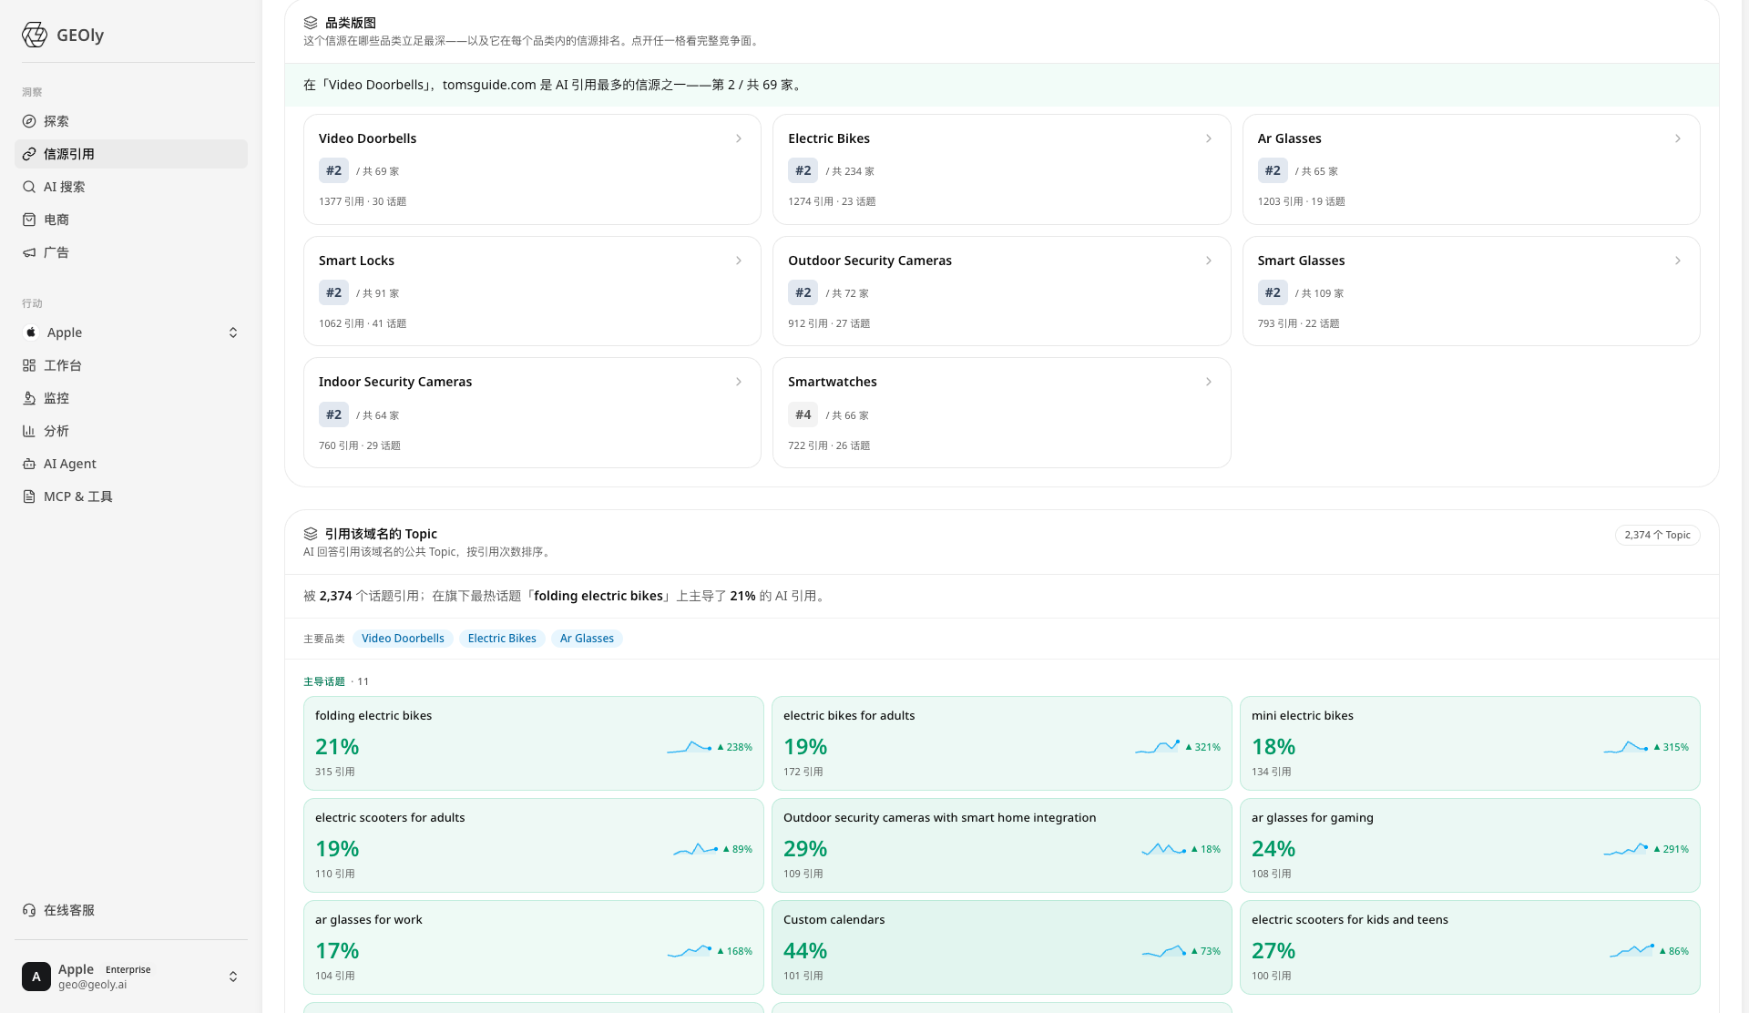Screen dimensions: 1749x1013
Task: Select 信源引用 in the sidebar
Action: [131, 154]
